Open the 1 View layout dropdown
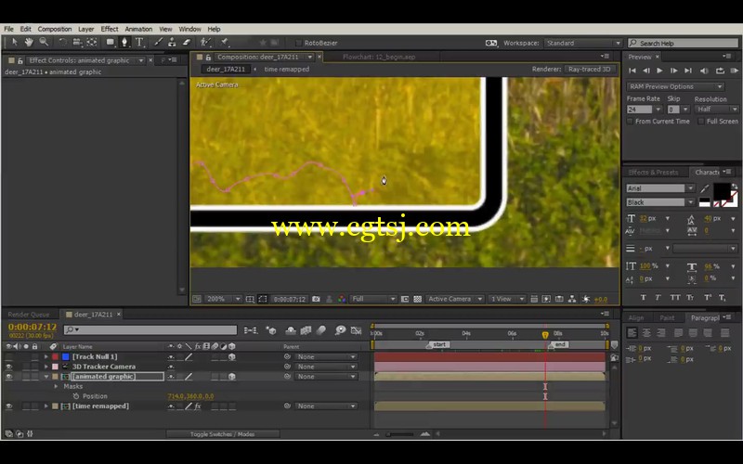 coord(507,299)
